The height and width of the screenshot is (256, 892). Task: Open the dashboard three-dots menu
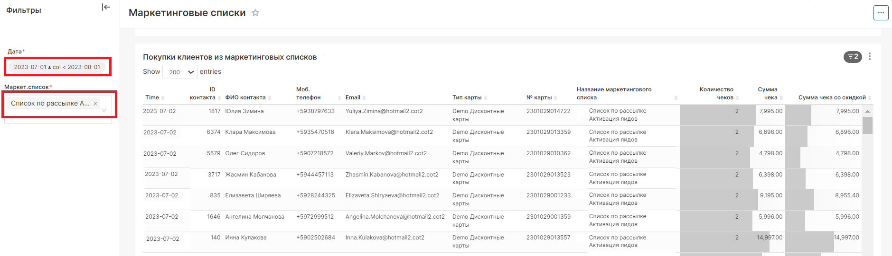pos(881,13)
